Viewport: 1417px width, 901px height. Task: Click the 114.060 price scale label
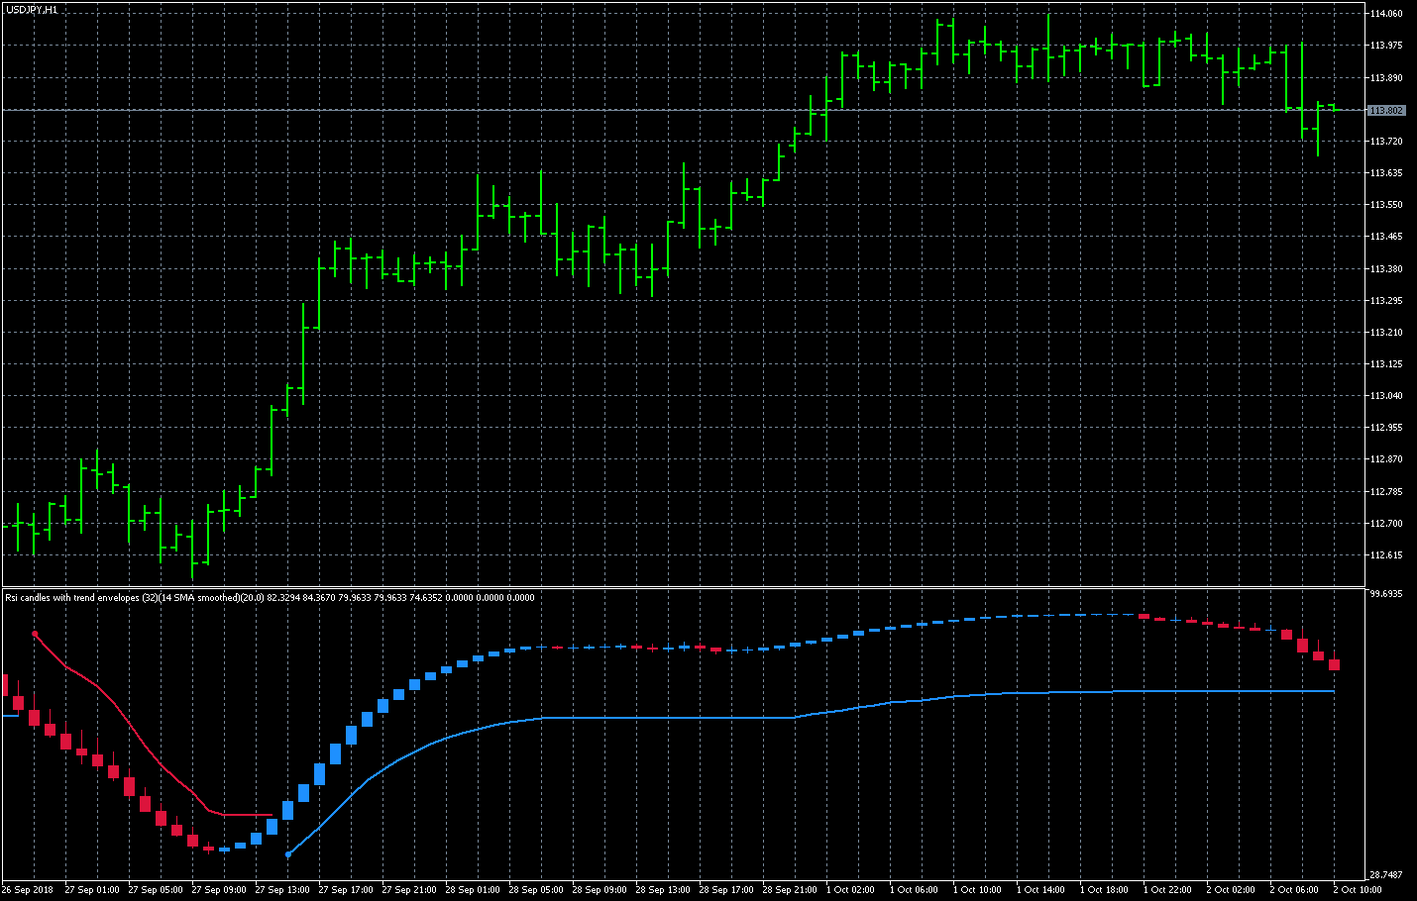coord(1386,14)
